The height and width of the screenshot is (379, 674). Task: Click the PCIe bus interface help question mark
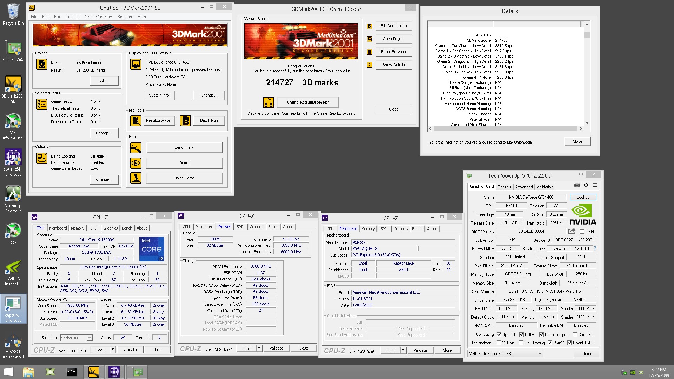(x=595, y=248)
